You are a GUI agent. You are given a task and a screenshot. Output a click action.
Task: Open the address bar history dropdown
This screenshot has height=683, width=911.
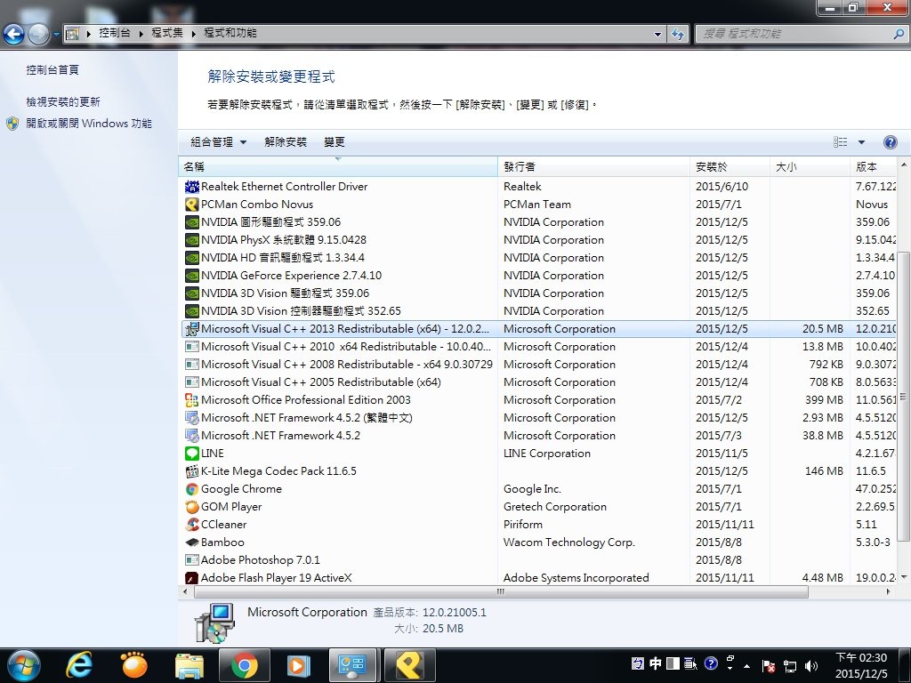(657, 34)
